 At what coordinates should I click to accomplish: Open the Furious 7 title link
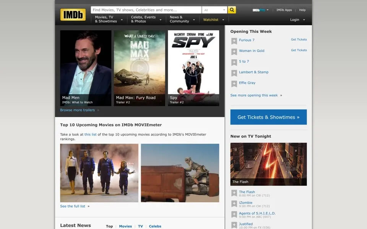[x=247, y=40]
